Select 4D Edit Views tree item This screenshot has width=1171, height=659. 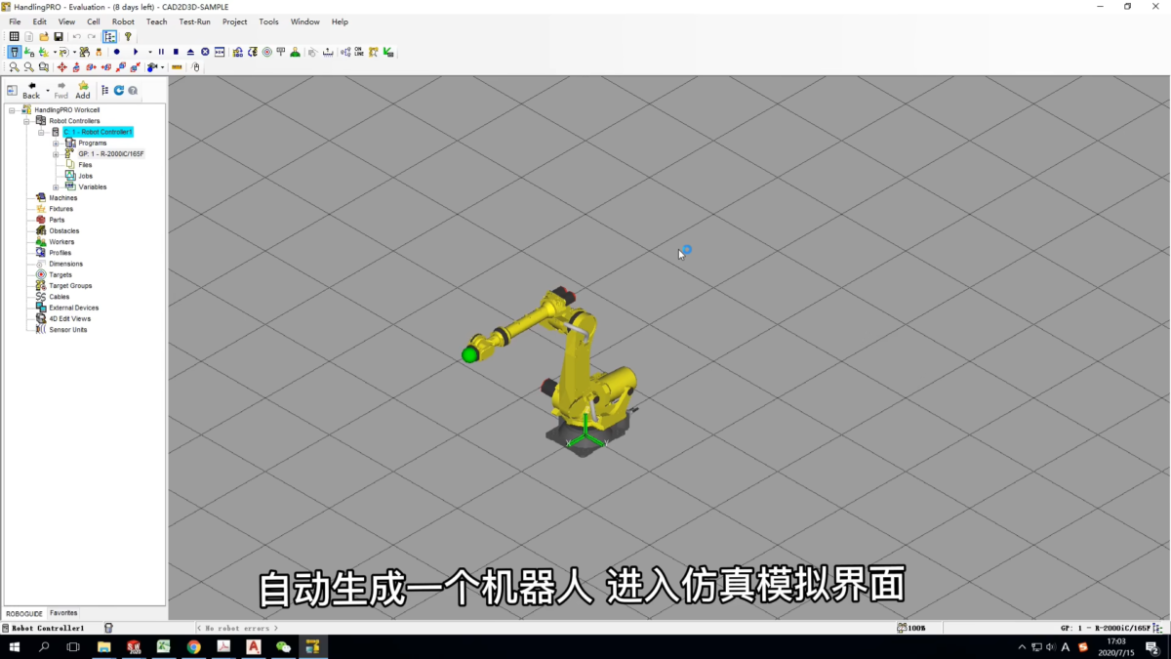click(x=69, y=319)
